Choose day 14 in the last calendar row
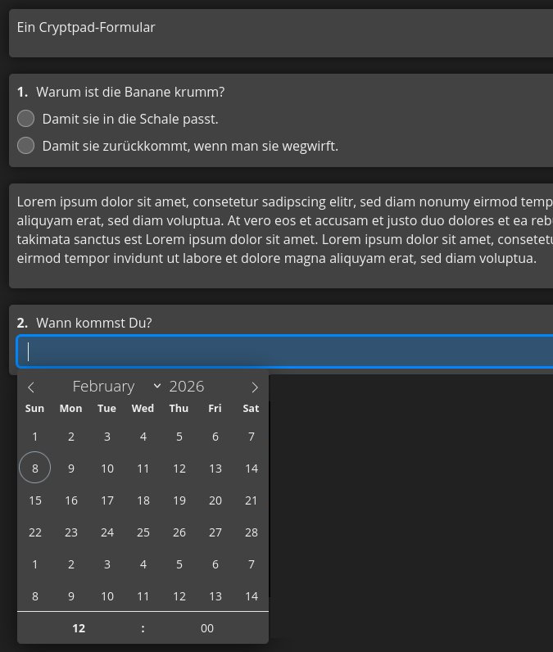 pyautogui.click(x=252, y=596)
